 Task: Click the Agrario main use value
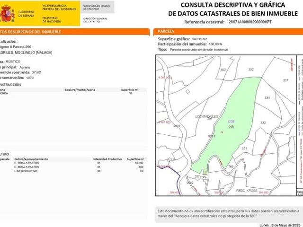25,67
